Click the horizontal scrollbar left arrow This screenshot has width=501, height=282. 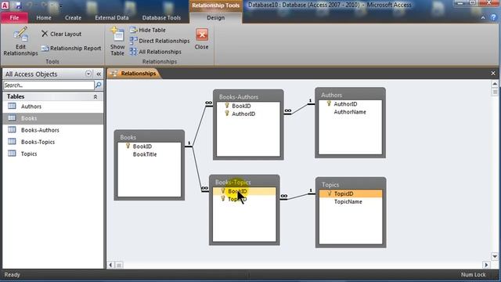(x=110, y=265)
